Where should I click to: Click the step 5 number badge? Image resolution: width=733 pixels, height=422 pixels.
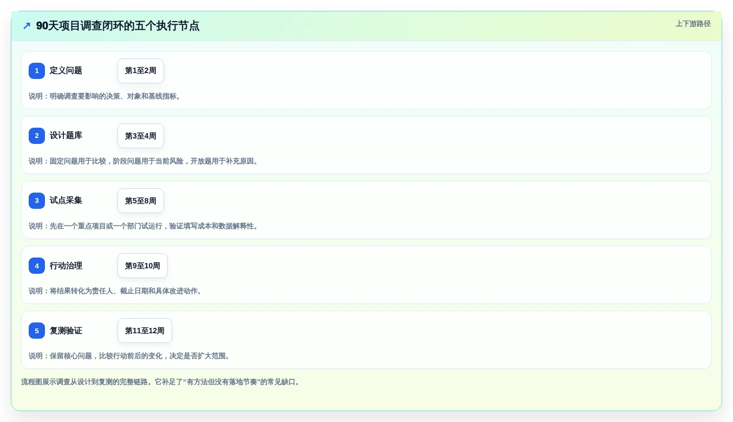pos(37,331)
